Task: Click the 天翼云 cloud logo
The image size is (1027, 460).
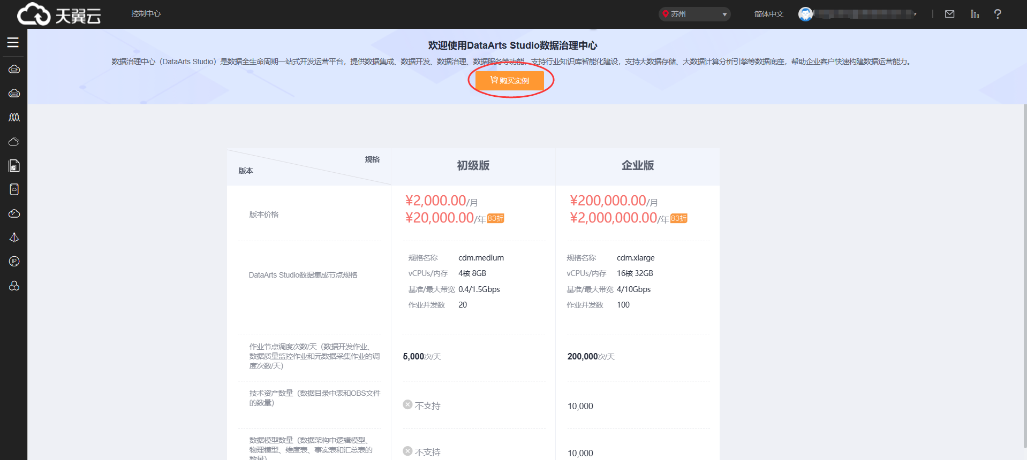Action: coord(59,14)
